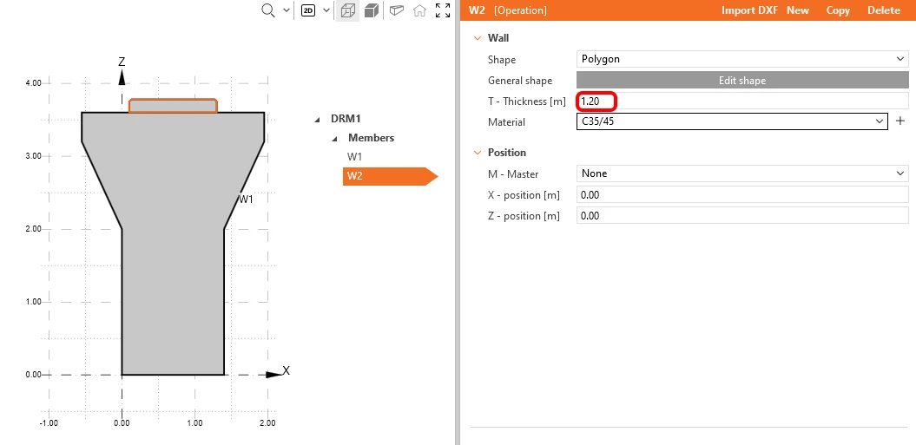This screenshot has width=916, height=445.
Task: Open the 2D view dropdown arrow
Action: (x=326, y=10)
